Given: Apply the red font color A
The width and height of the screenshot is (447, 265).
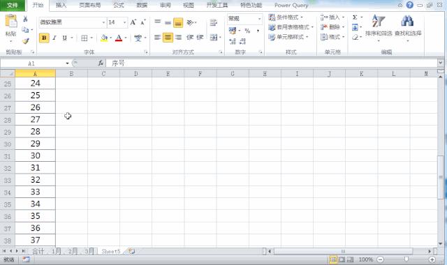Looking at the screenshot, I should pos(119,38).
